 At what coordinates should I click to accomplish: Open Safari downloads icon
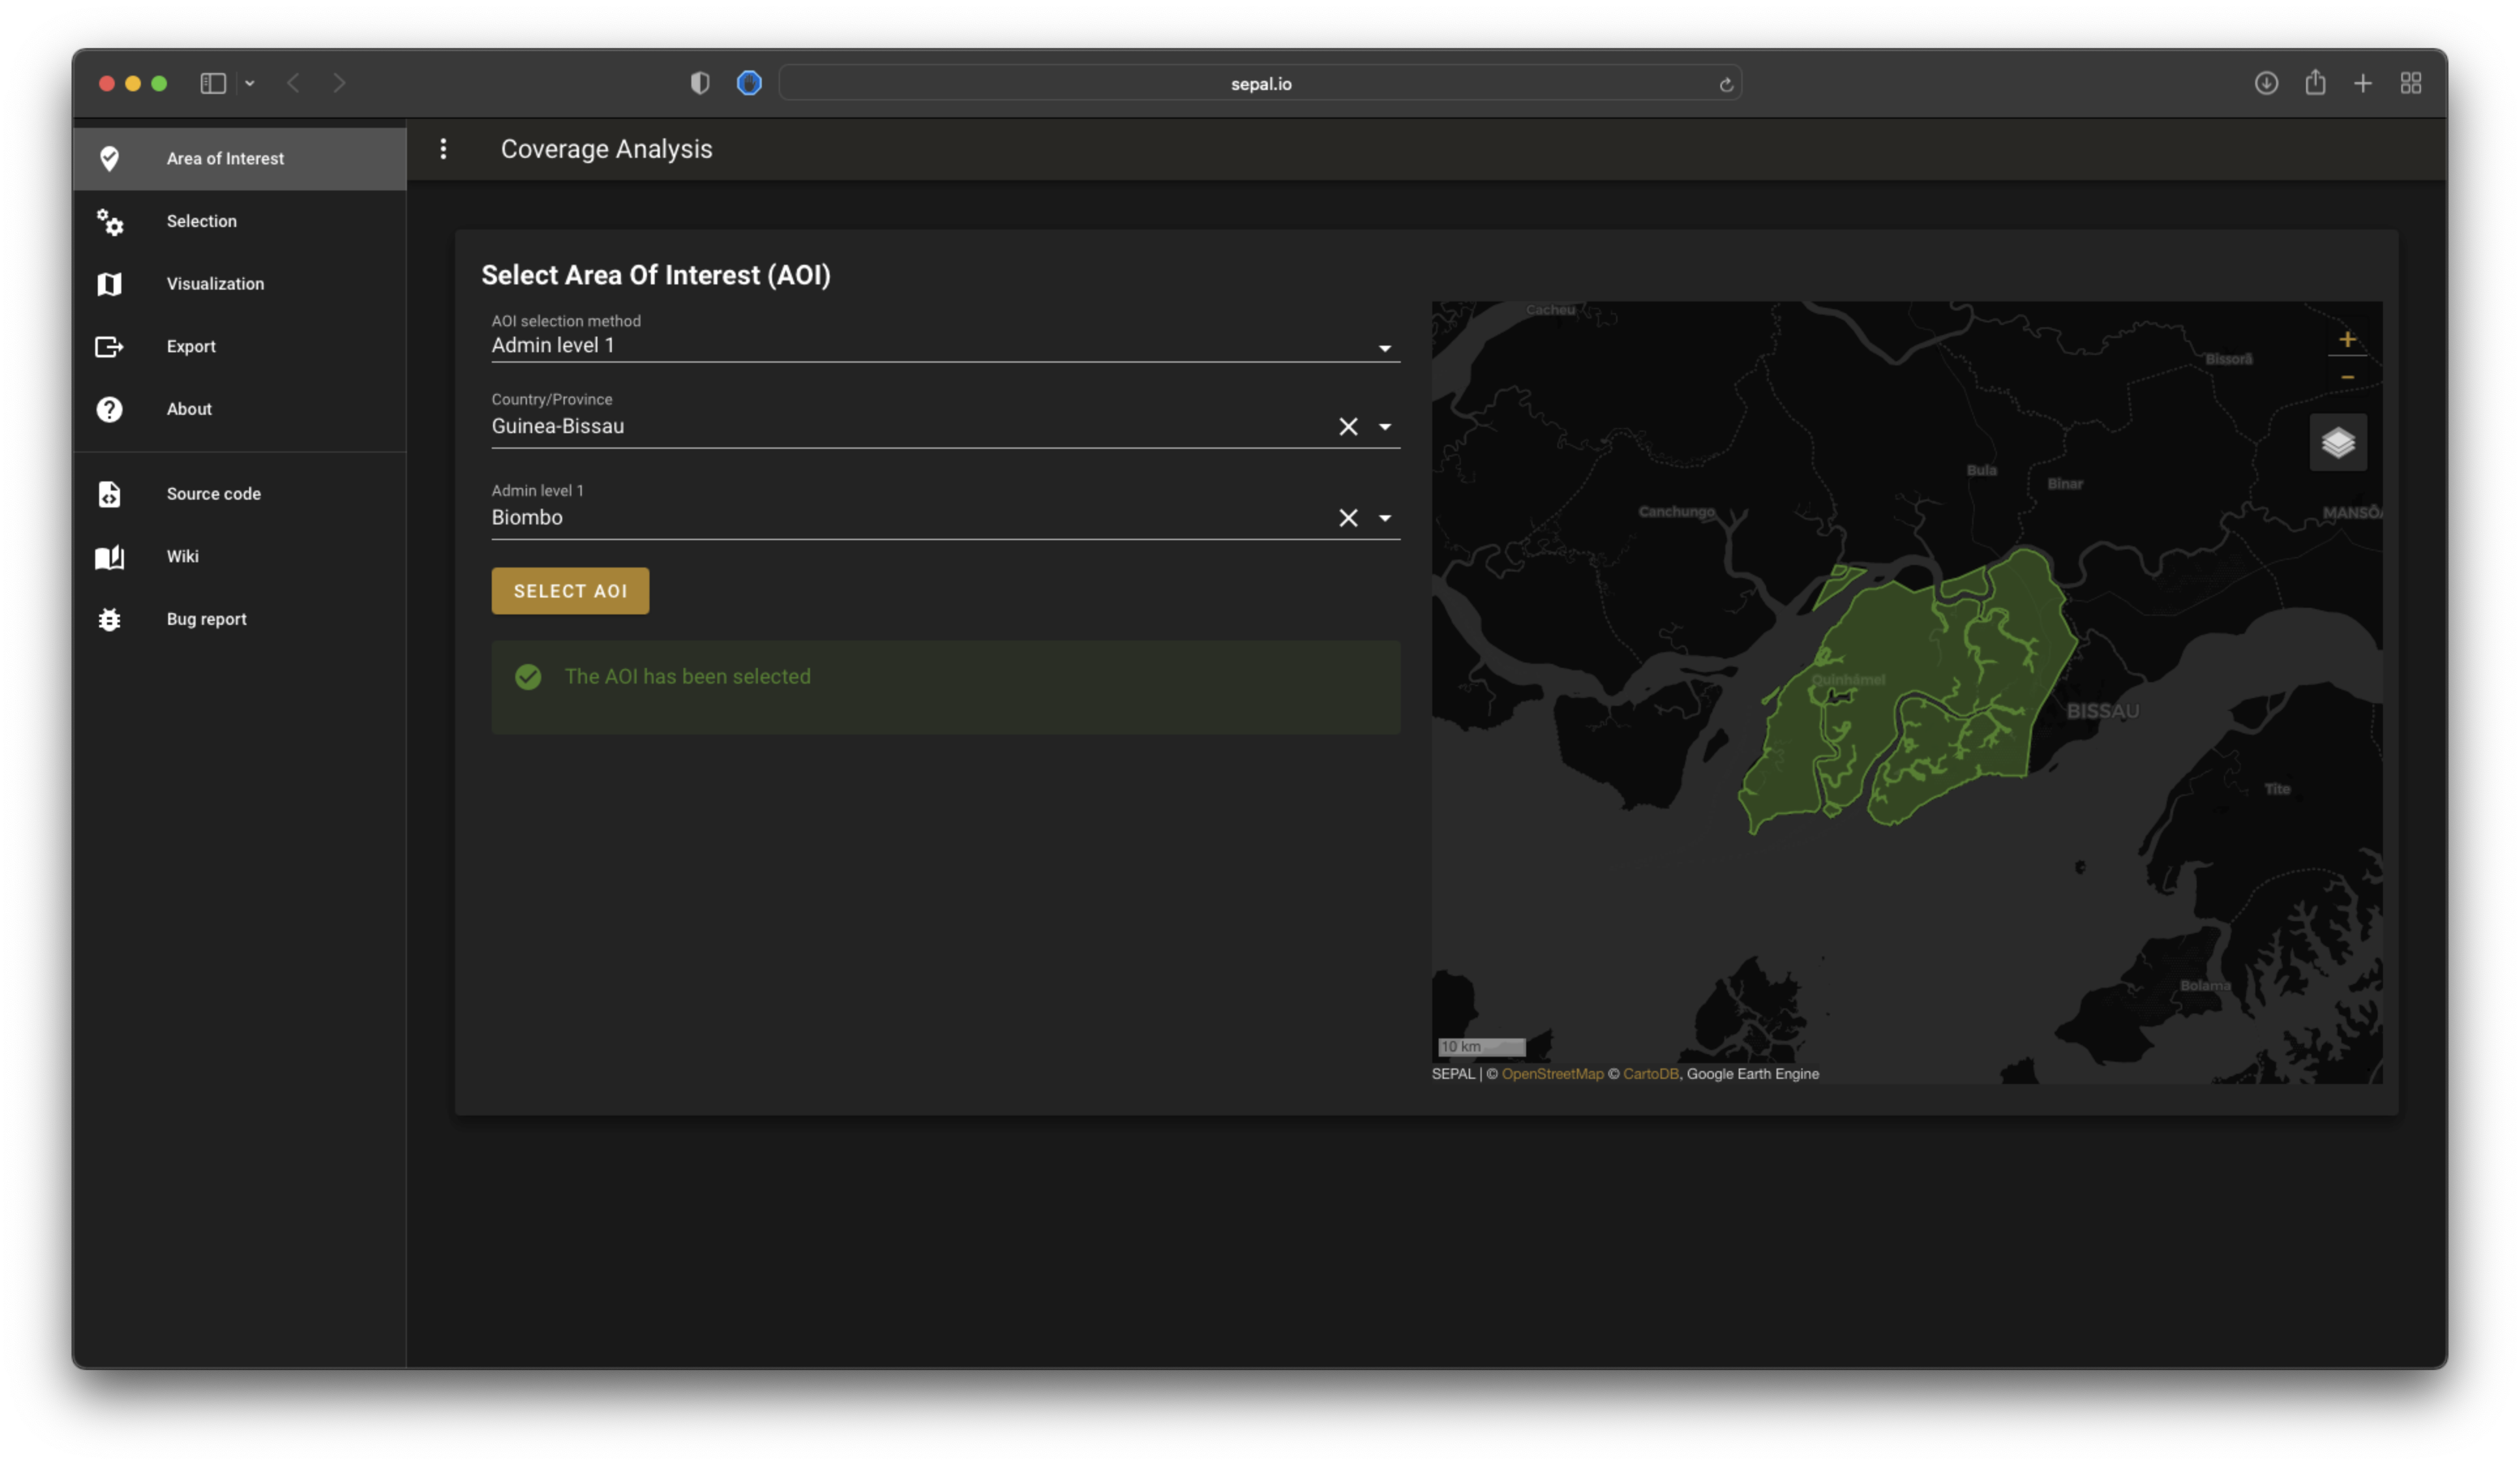pos(2266,83)
